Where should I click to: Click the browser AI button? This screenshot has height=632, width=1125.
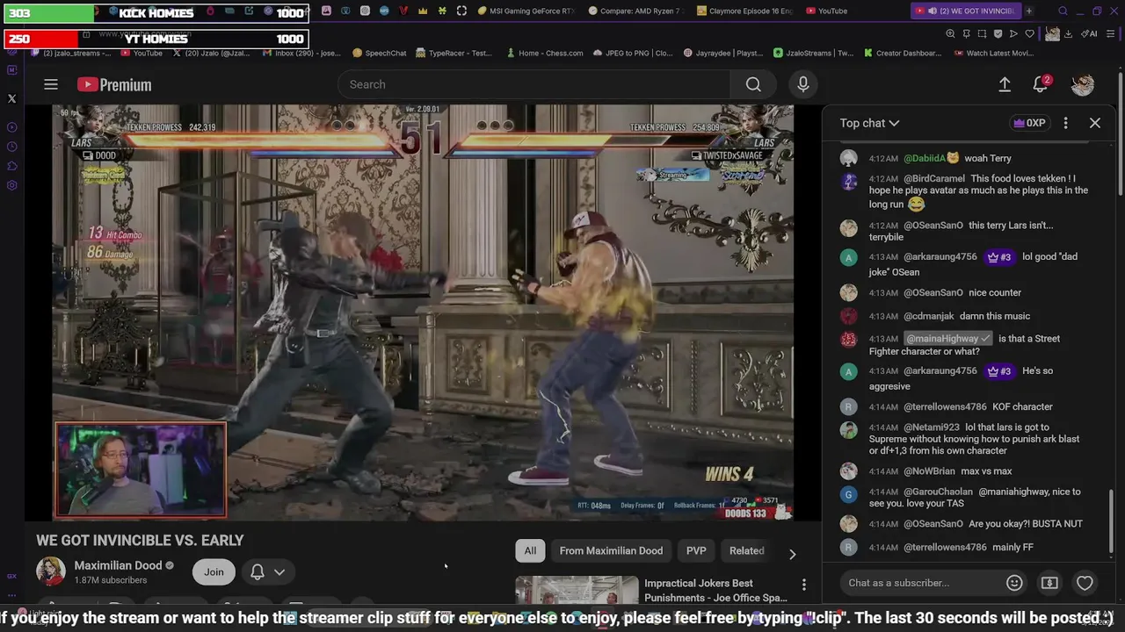(1090, 33)
